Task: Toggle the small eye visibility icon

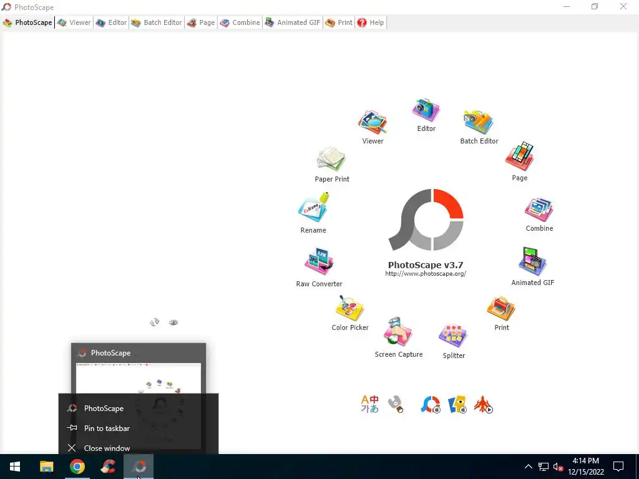Action: pos(173,322)
